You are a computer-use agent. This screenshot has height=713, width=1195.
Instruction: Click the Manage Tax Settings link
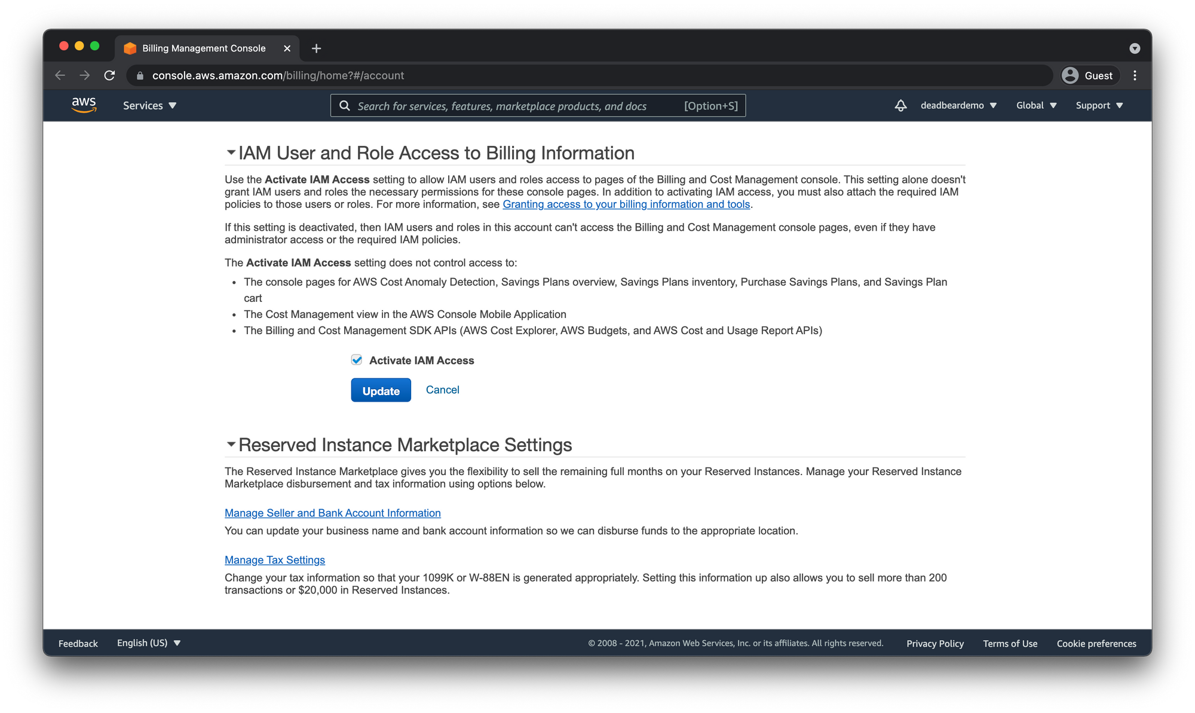275,560
